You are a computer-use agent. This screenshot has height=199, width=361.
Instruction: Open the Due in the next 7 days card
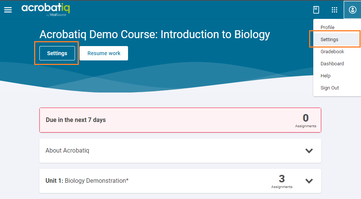(180, 120)
